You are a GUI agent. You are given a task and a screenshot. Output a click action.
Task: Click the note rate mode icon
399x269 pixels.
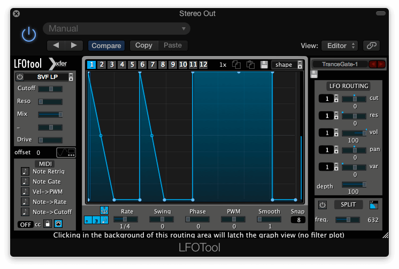click(105, 220)
